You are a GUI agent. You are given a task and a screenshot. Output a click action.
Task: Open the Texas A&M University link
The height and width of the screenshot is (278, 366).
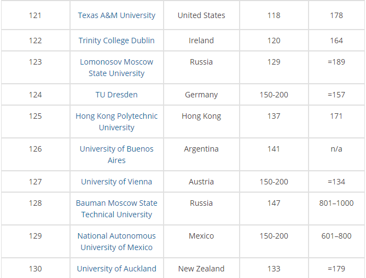pyautogui.click(x=117, y=15)
